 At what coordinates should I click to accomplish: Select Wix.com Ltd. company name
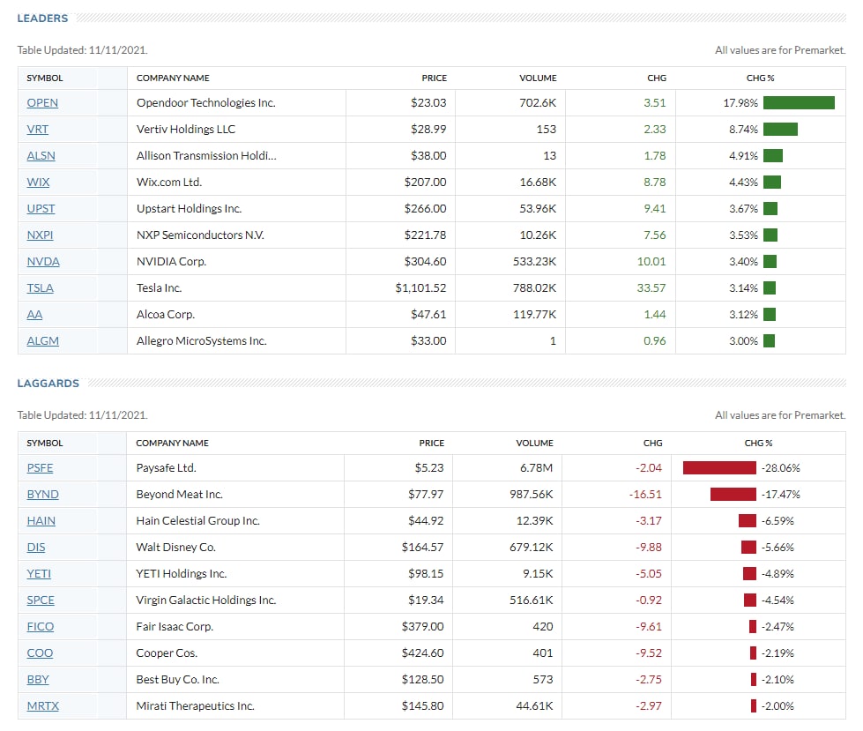pyautogui.click(x=169, y=183)
